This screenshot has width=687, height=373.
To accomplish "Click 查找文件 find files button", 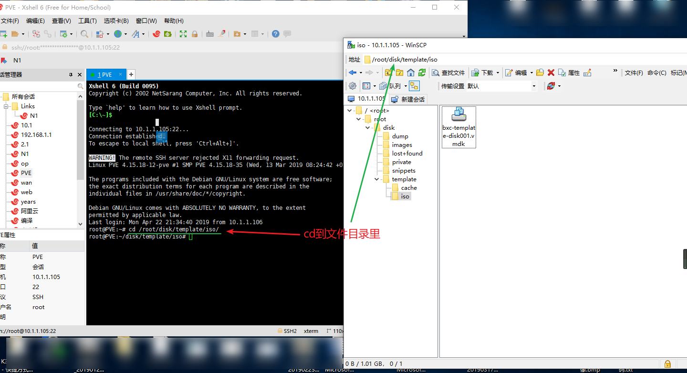I will pyautogui.click(x=448, y=73).
